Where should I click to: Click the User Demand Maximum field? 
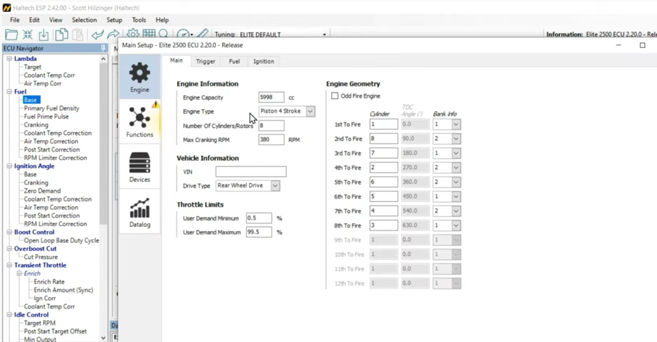pos(259,232)
